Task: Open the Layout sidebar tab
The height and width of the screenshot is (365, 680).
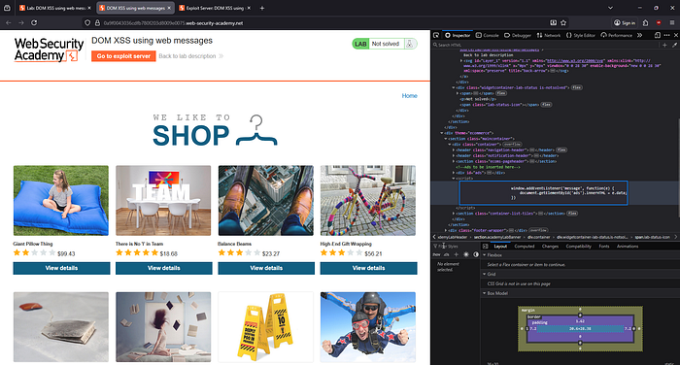Action: click(x=500, y=247)
